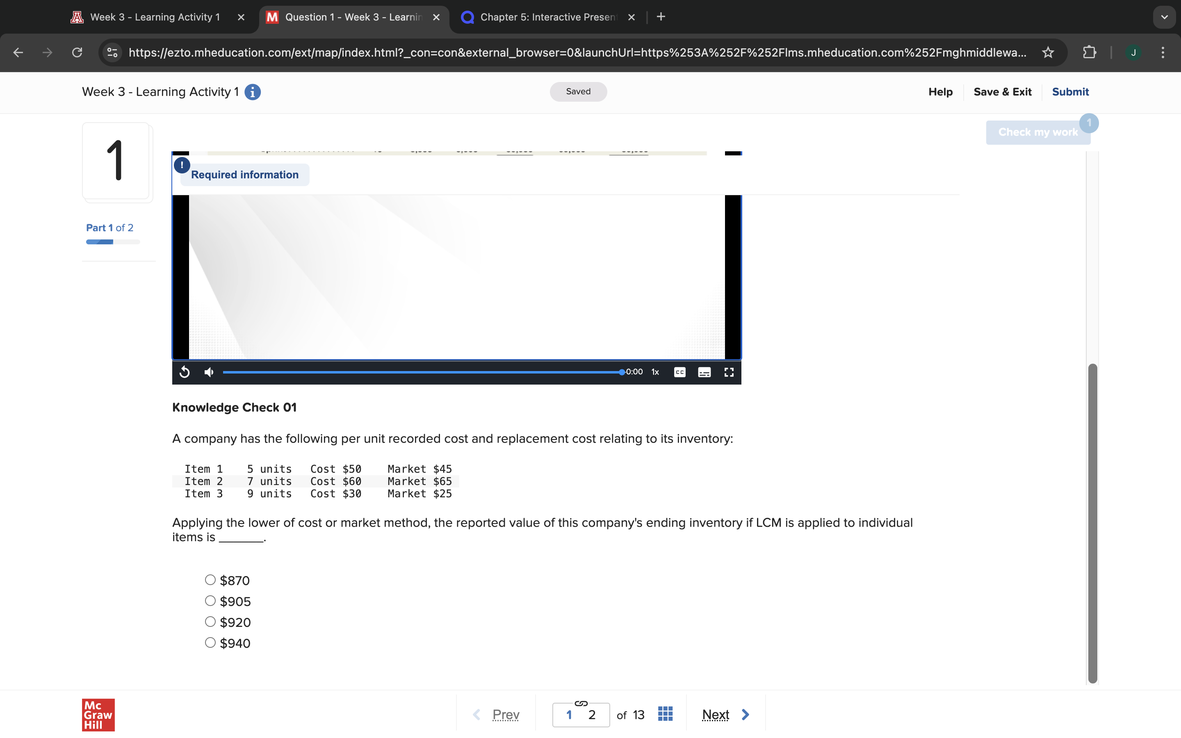Mute the video volume speaker icon

[209, 372]
